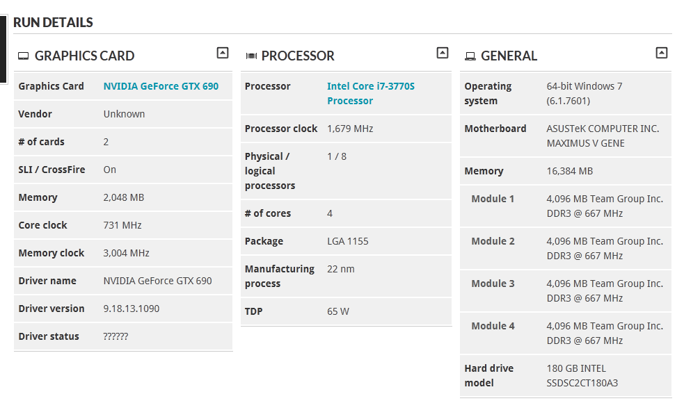684x410 pixels.
Task: Click the processor chip icon
Action: point(251,56)
